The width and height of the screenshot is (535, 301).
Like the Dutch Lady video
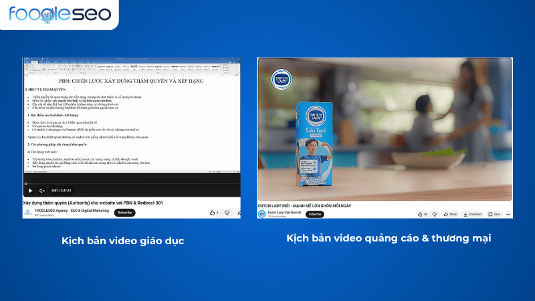423,214
